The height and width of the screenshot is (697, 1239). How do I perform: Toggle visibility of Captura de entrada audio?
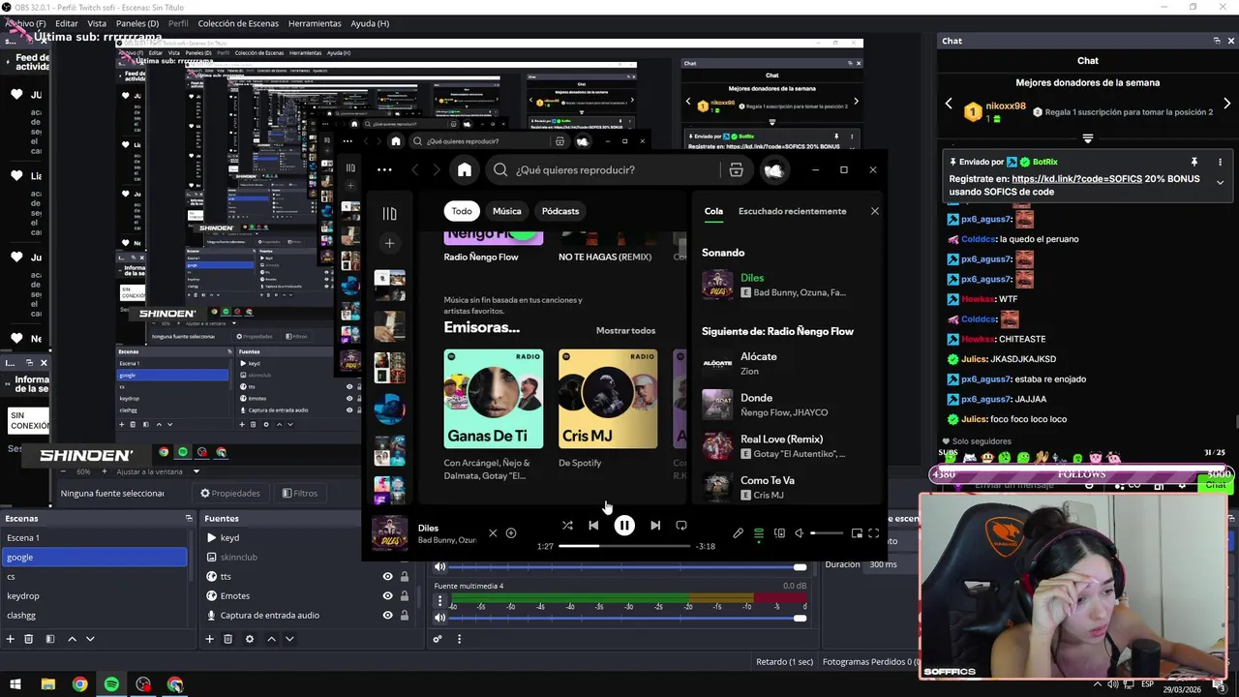click(x=387, y=616)
